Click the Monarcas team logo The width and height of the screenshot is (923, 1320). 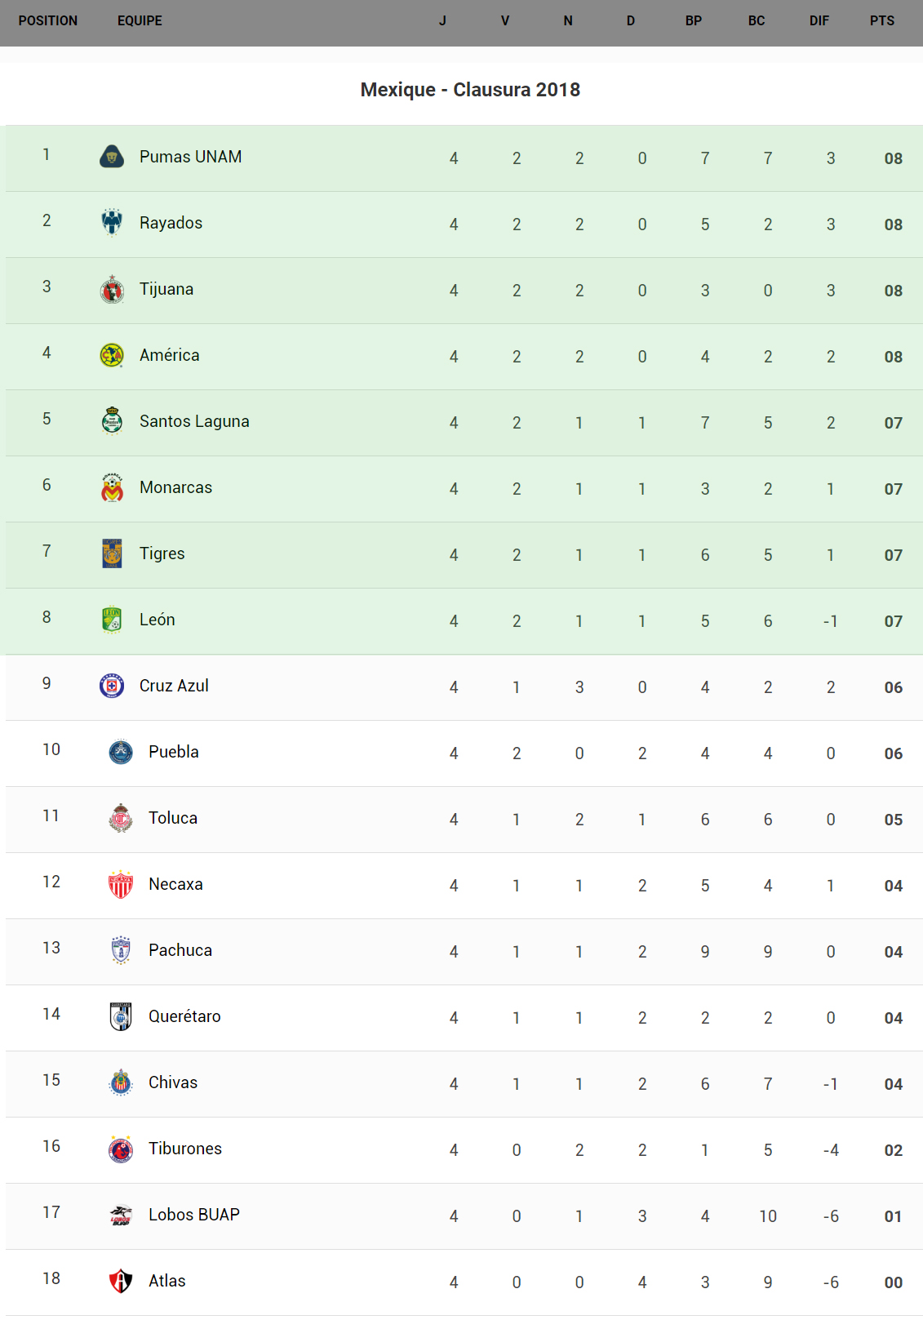[112, 487]
